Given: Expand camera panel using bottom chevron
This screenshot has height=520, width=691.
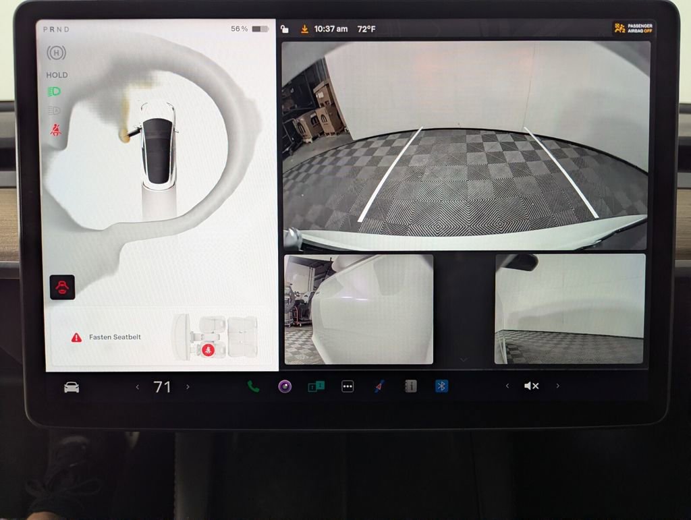Looking at the screenshot, I should pos(464,361).
